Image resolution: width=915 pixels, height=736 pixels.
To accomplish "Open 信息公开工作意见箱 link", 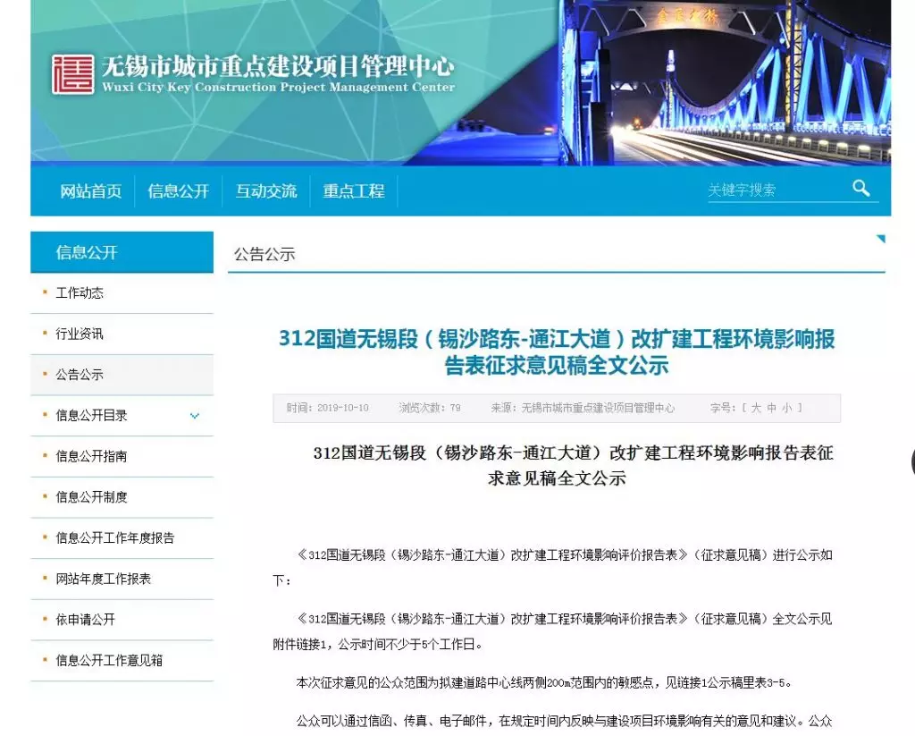I will [x=109, y=661].
